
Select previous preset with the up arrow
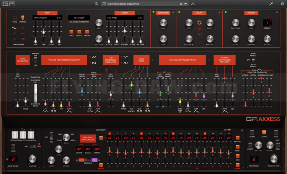181,4
